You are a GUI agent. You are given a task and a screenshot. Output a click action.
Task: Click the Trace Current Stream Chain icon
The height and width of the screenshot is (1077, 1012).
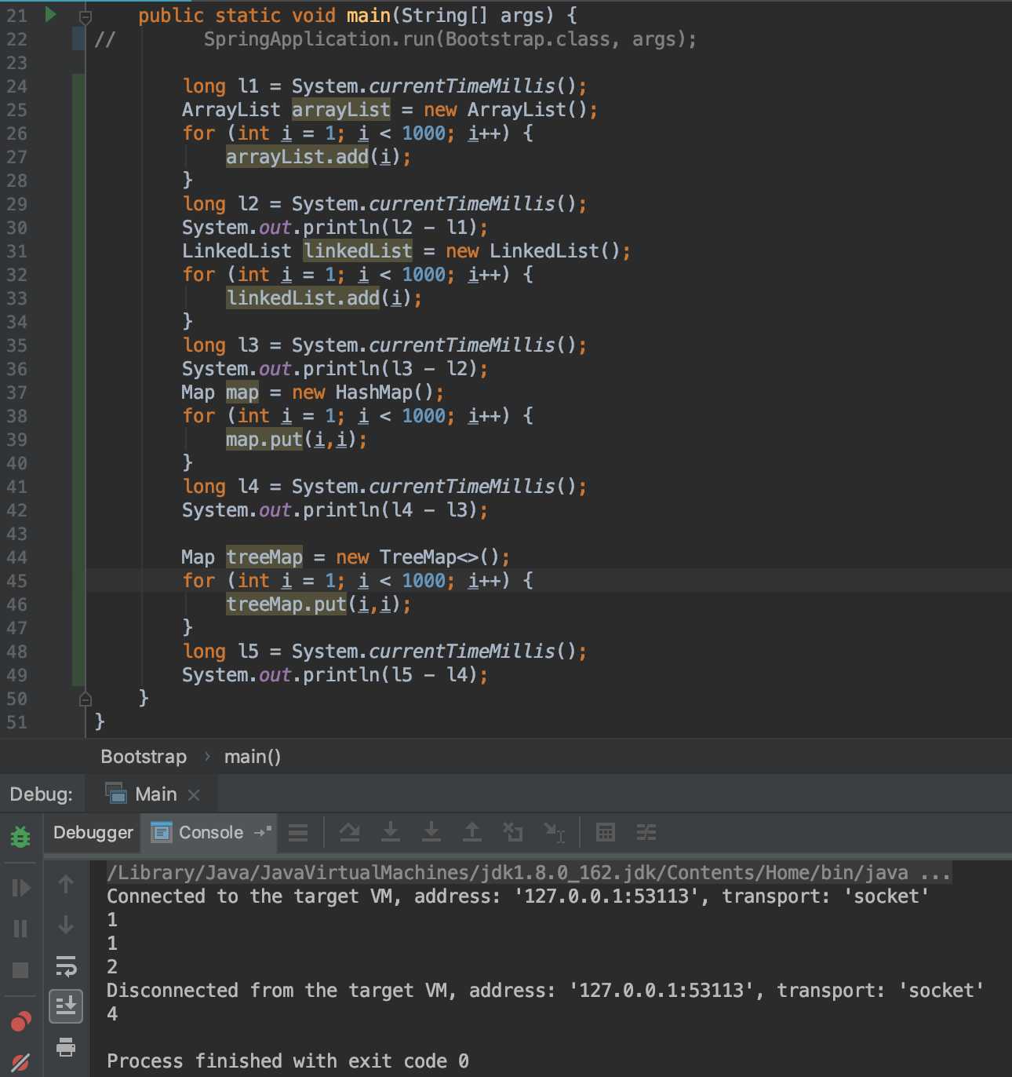click(x=646, y=832)
